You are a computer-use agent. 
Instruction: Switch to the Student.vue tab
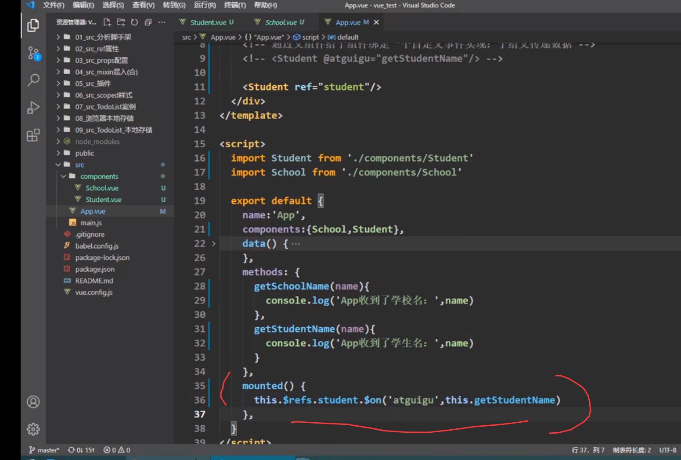pos(208,22)
